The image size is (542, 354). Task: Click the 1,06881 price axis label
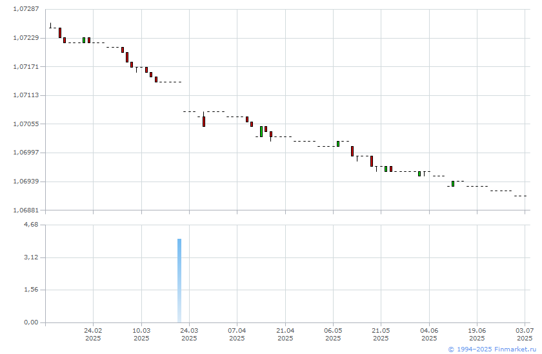[x=26, y=210]
